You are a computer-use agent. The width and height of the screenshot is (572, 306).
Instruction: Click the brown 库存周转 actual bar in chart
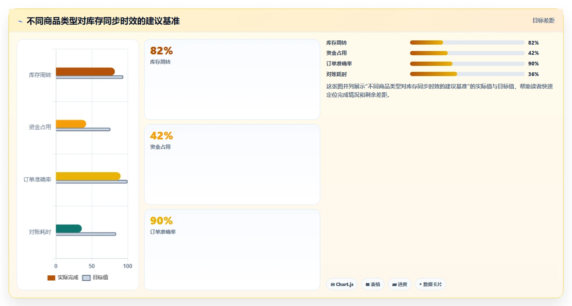click(85, 71)
